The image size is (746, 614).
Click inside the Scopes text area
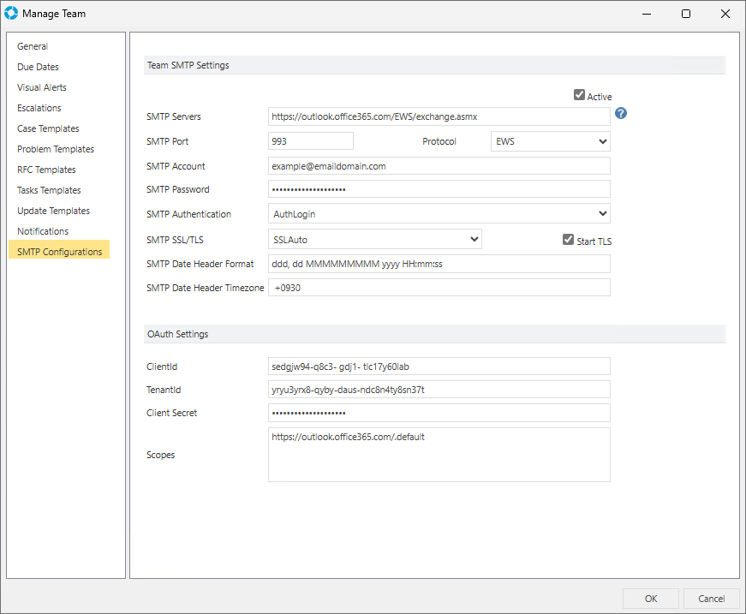tap(439, 456)
